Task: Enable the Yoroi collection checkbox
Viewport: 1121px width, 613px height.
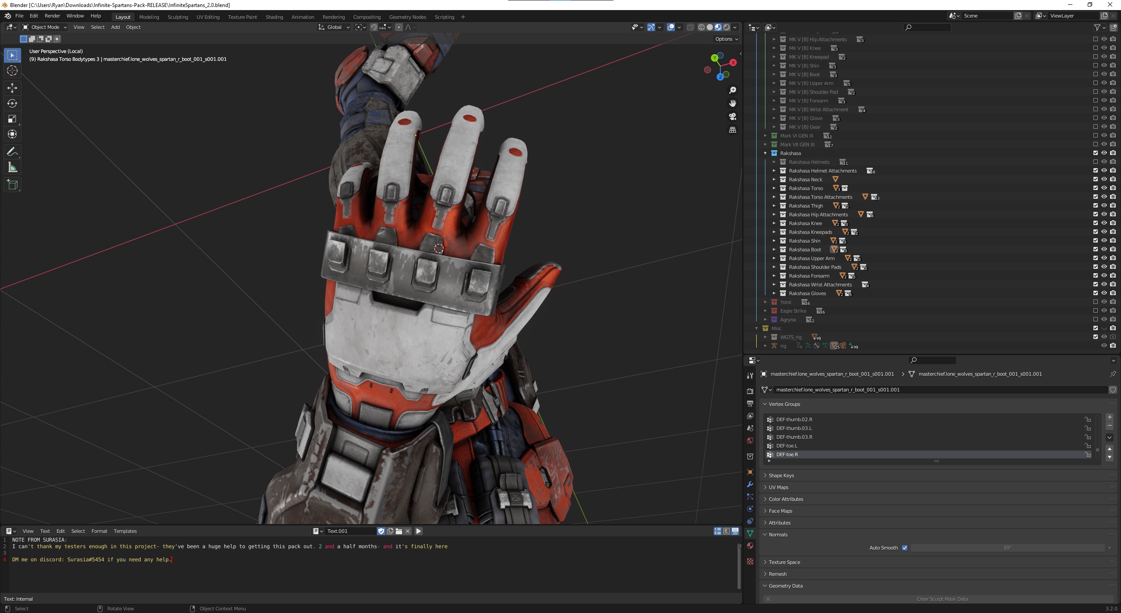Action: click(1095, 302)
